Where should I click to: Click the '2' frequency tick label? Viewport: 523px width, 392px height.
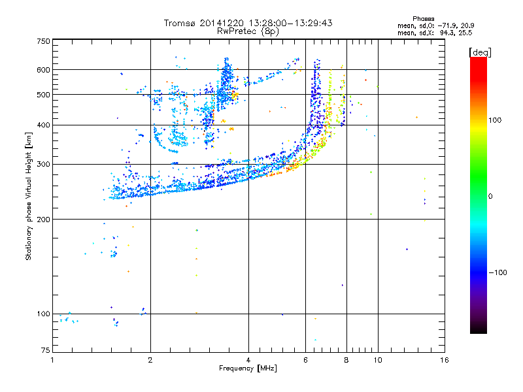[x=150, y=360]
